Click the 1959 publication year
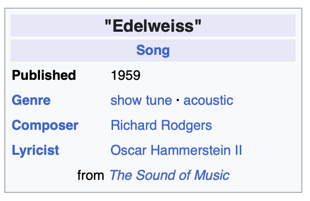Image resolution: width=310 pixels, height=201 pixels. pyautogui.click(x=125, y=75)
